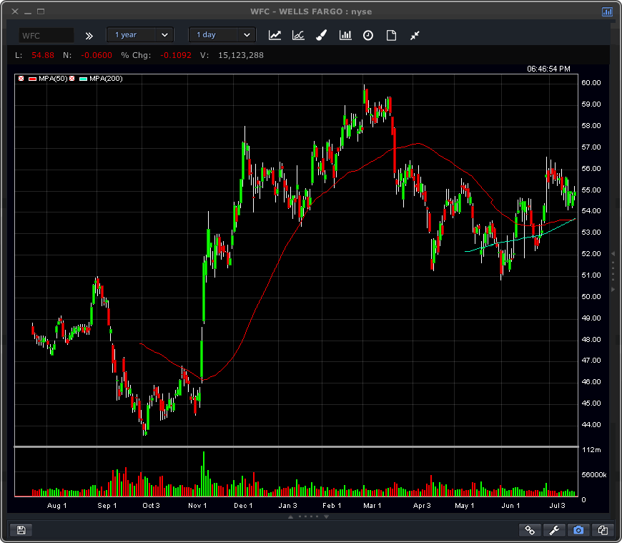Viewport: 622px width, 543px height.
Task: Click the clock time settings icon
Action: tap(368, 35)
